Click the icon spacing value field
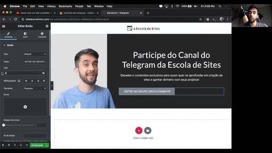The height and width of the screenshot is (153, 272). pos(42,125)
